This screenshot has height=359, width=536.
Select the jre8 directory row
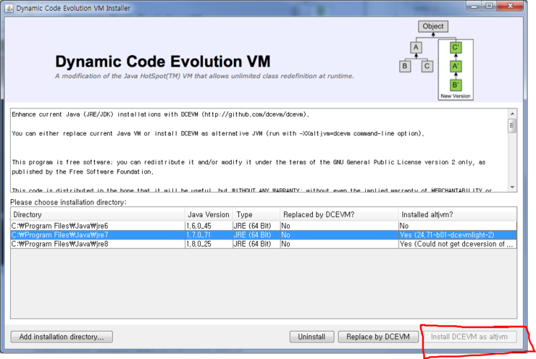coord(263,244)
